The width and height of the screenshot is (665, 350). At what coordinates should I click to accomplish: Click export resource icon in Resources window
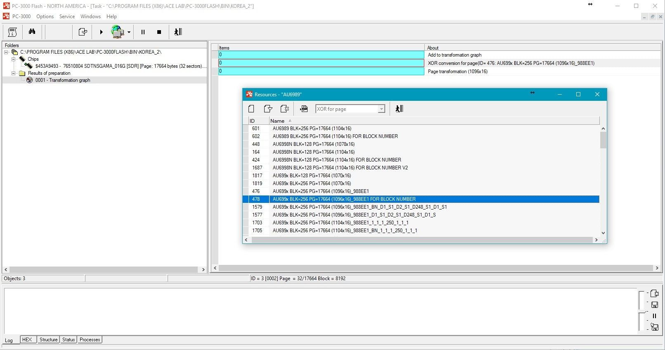point(268,109)
